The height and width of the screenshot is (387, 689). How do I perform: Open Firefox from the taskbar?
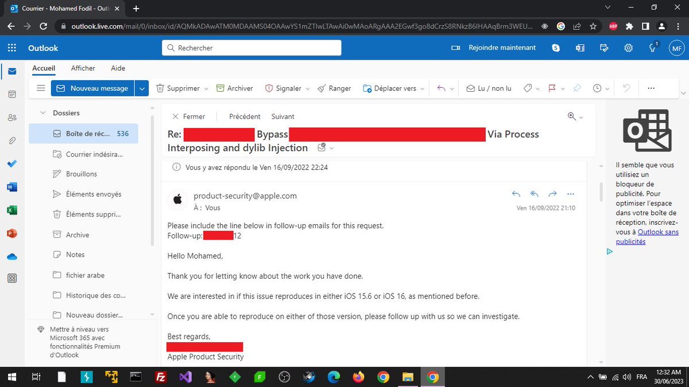point(359,377)
